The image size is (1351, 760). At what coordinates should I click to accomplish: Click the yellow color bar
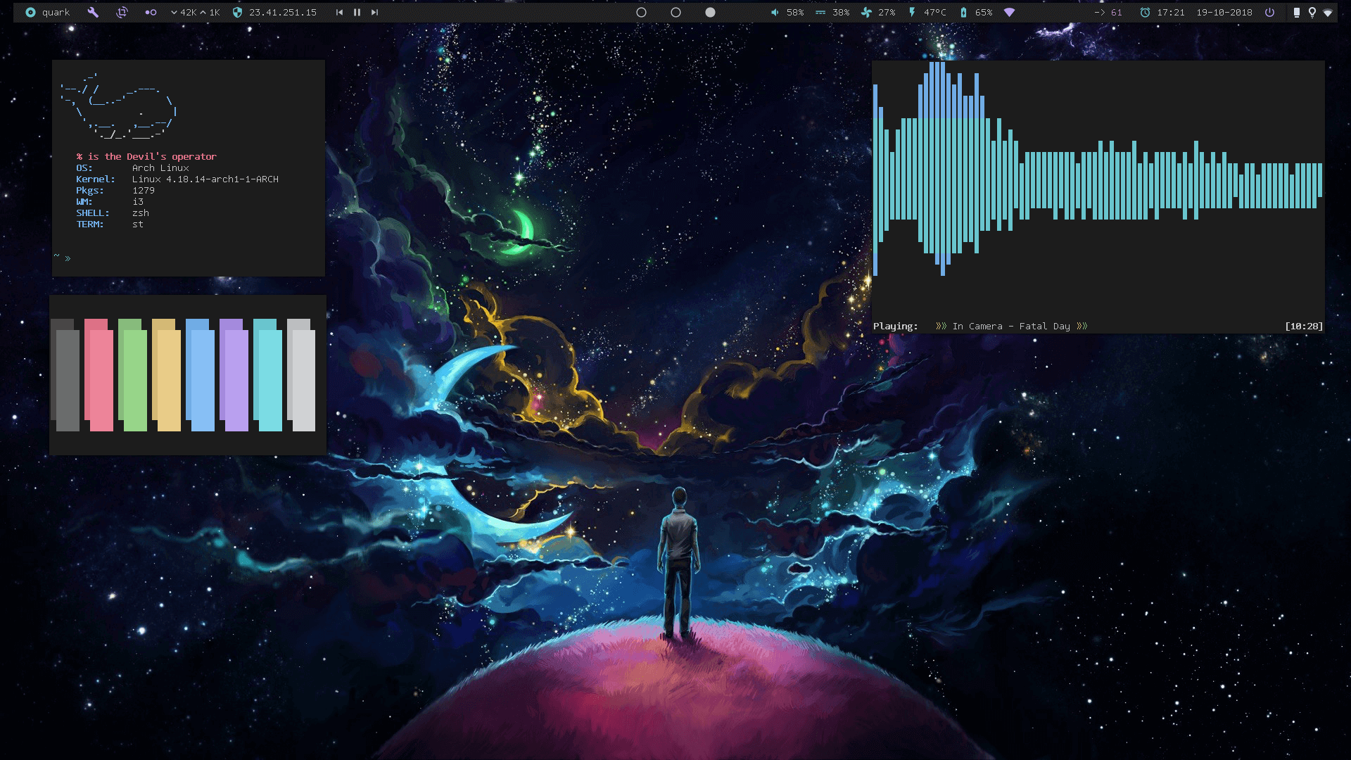pos(166,375)
